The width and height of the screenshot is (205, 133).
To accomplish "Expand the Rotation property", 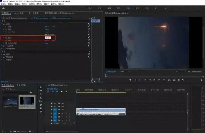I will (3, 38).
